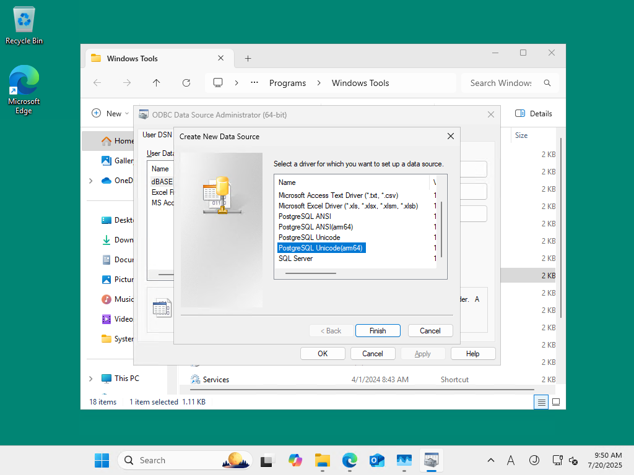This screenshot has width=634, height=475.
Task: Add a new File Explorer tab
Action: [x=248, y=59]
